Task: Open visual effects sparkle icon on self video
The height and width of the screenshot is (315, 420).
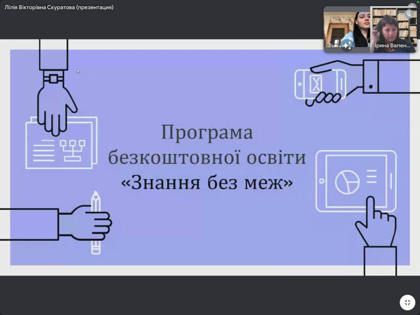Action: 347,46
